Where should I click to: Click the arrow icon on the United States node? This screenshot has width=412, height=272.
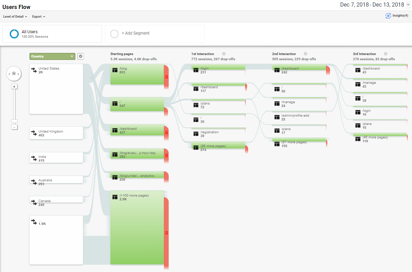(x=34, y=70)
